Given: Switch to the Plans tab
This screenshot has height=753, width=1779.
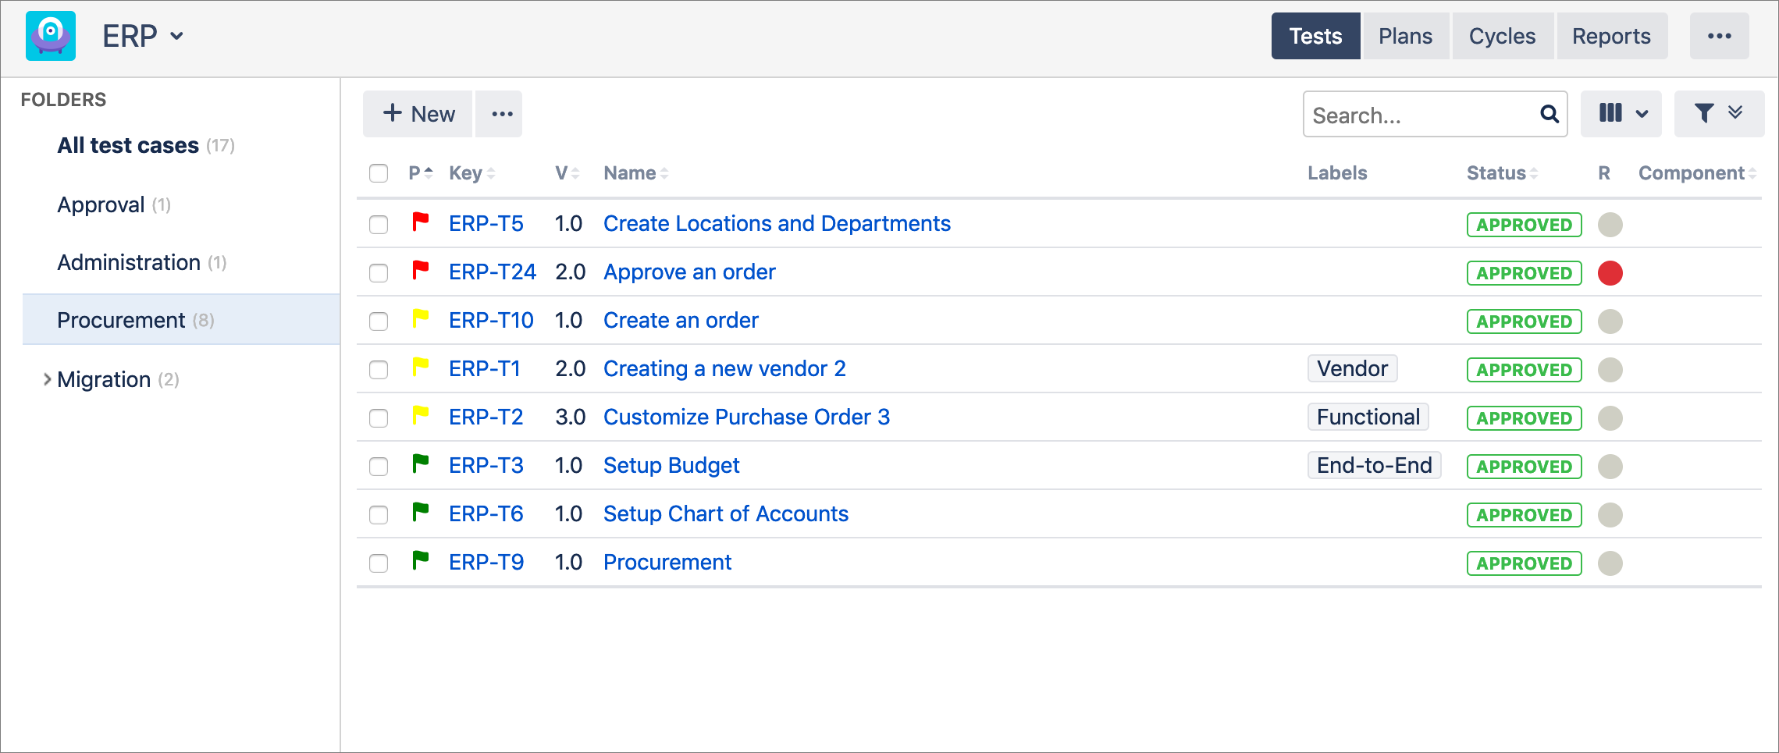Looking at the screenshot, I should tap(1405, 36).
